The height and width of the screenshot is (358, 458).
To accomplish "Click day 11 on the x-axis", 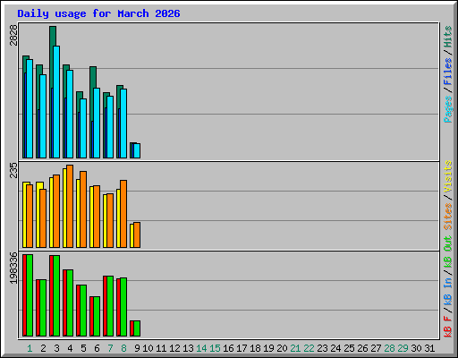I will point(161,348).
